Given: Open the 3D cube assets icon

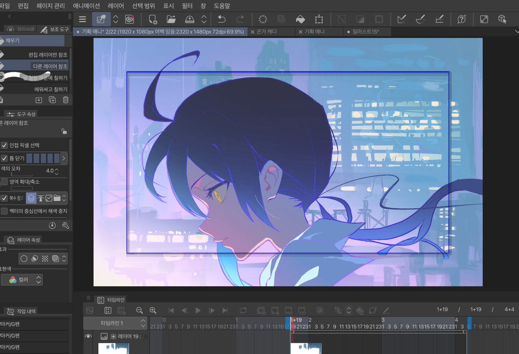Looking at the screenshot, I should [x=502, y=19].
